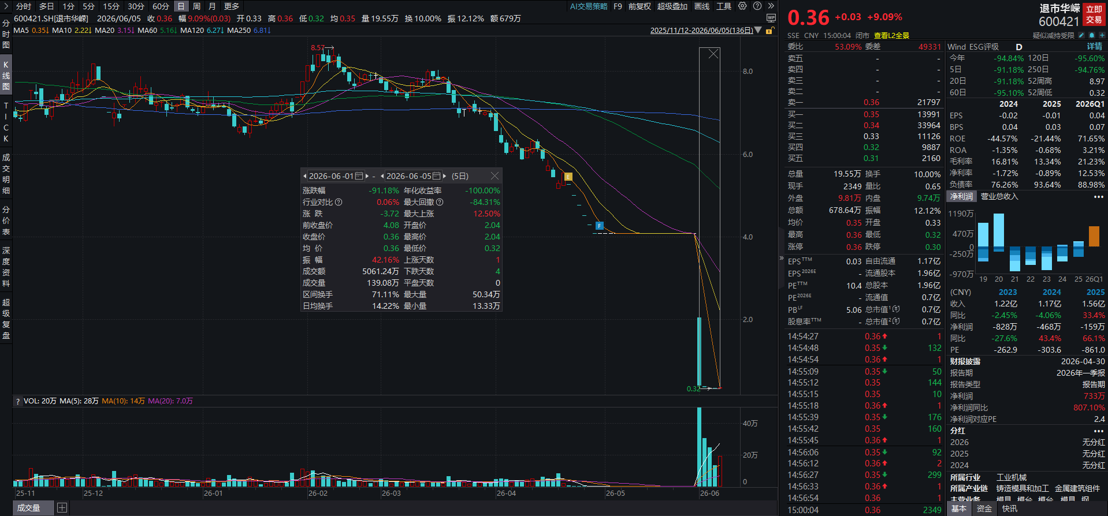The image size is (1108, 516).
Task: Open 超级复盘 in left sidebar
Action: [6, 318]
